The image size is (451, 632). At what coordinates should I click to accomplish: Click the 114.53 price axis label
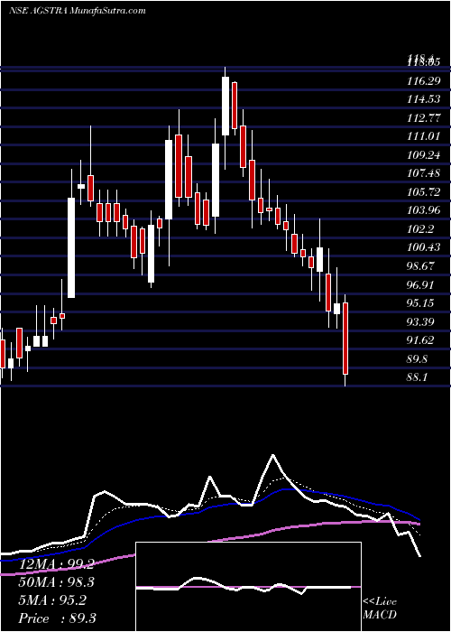click(x=424, y=99)
